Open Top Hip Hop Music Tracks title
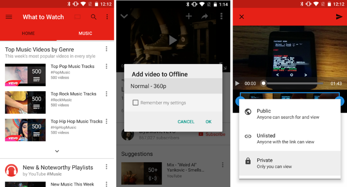The width and height of the screenshot is (347, 187). pos(76,122)
